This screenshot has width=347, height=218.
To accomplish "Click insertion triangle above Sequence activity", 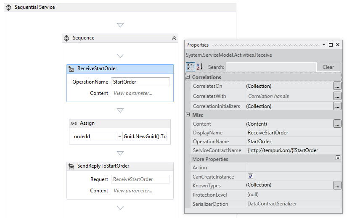I will tap(120, 25).
